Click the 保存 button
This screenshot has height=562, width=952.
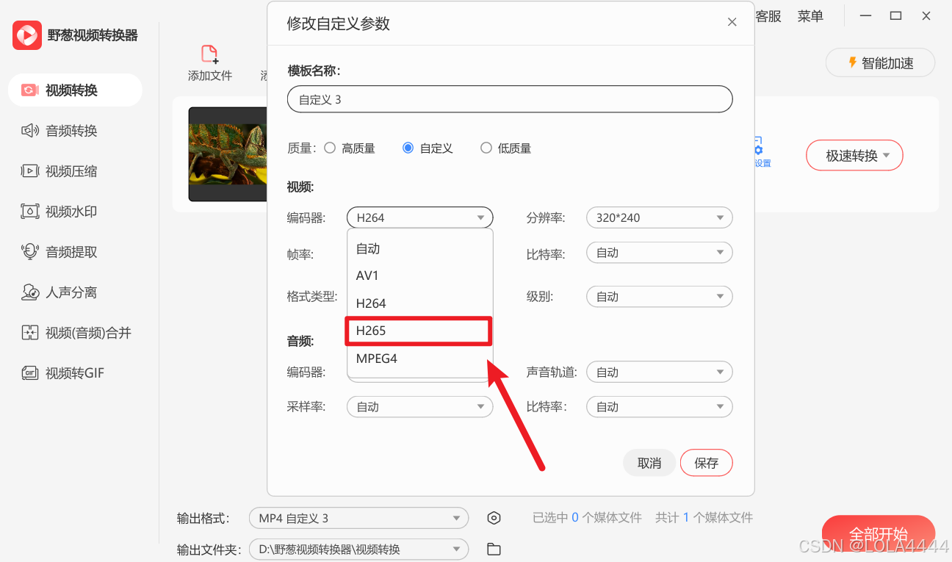tap(707, 463)
